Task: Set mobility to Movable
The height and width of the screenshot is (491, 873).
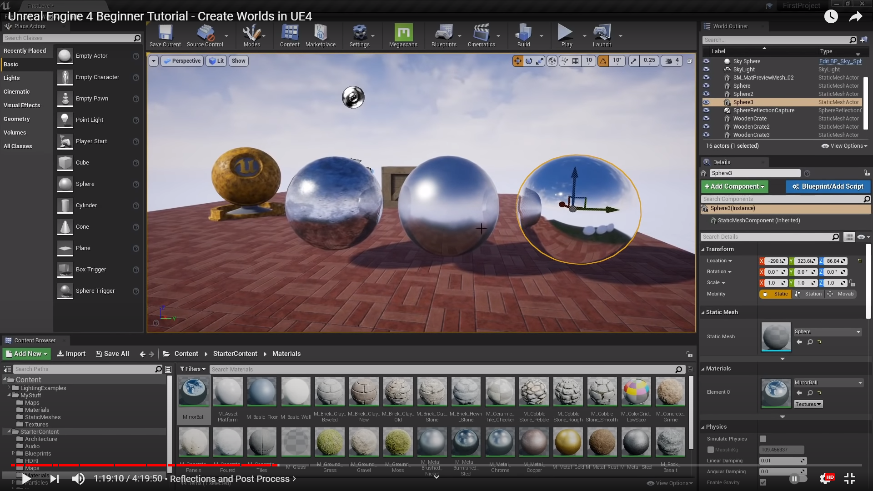Action: pos(841,294)
